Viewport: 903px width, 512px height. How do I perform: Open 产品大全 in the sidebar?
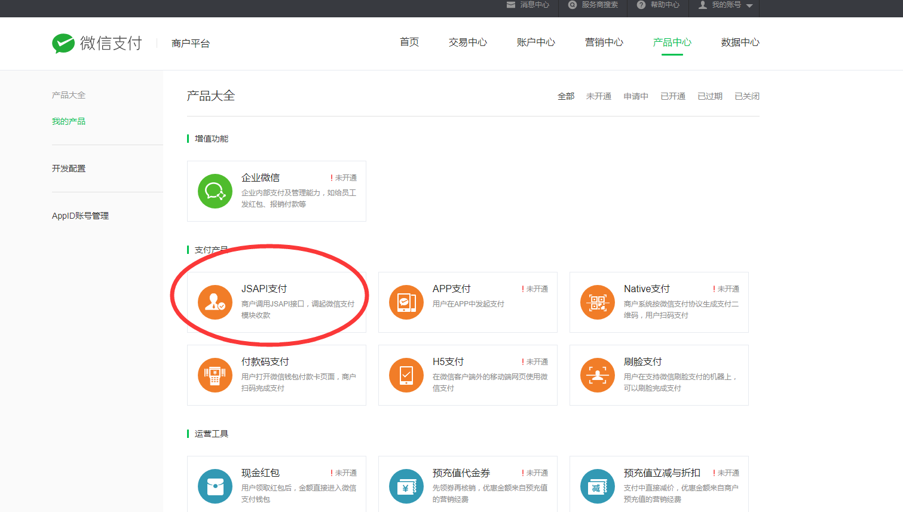coord(69,95)
